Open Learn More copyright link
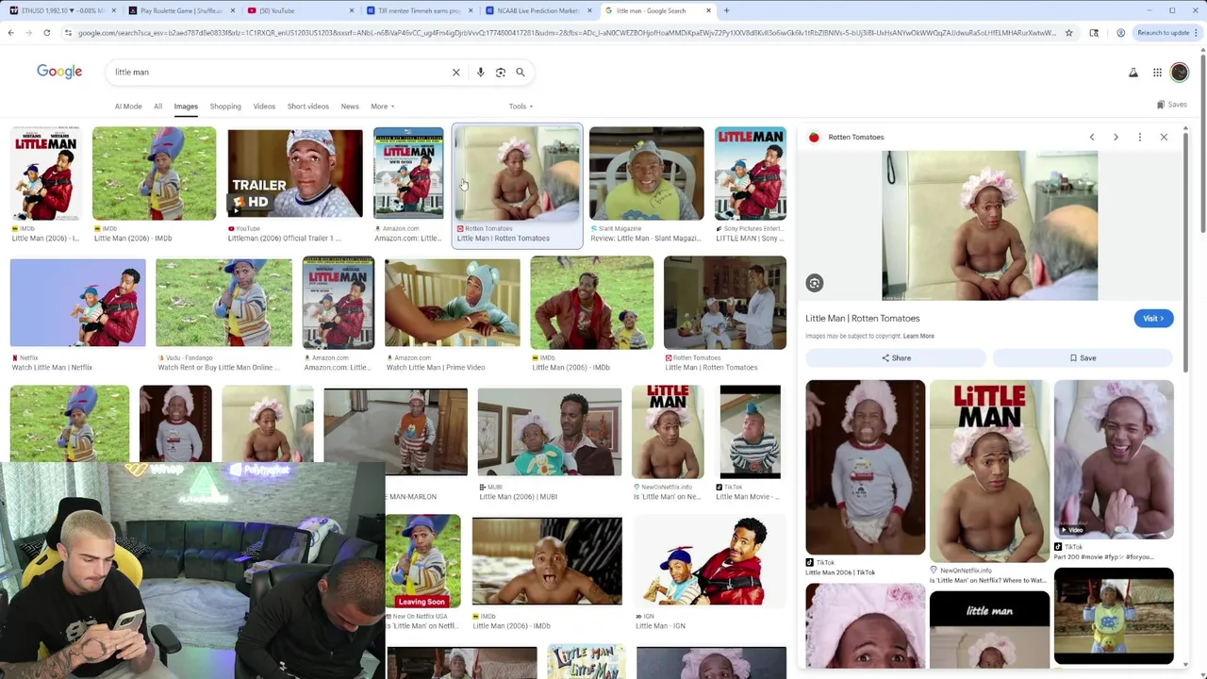The image size is (1207, 679). point(918,337)
